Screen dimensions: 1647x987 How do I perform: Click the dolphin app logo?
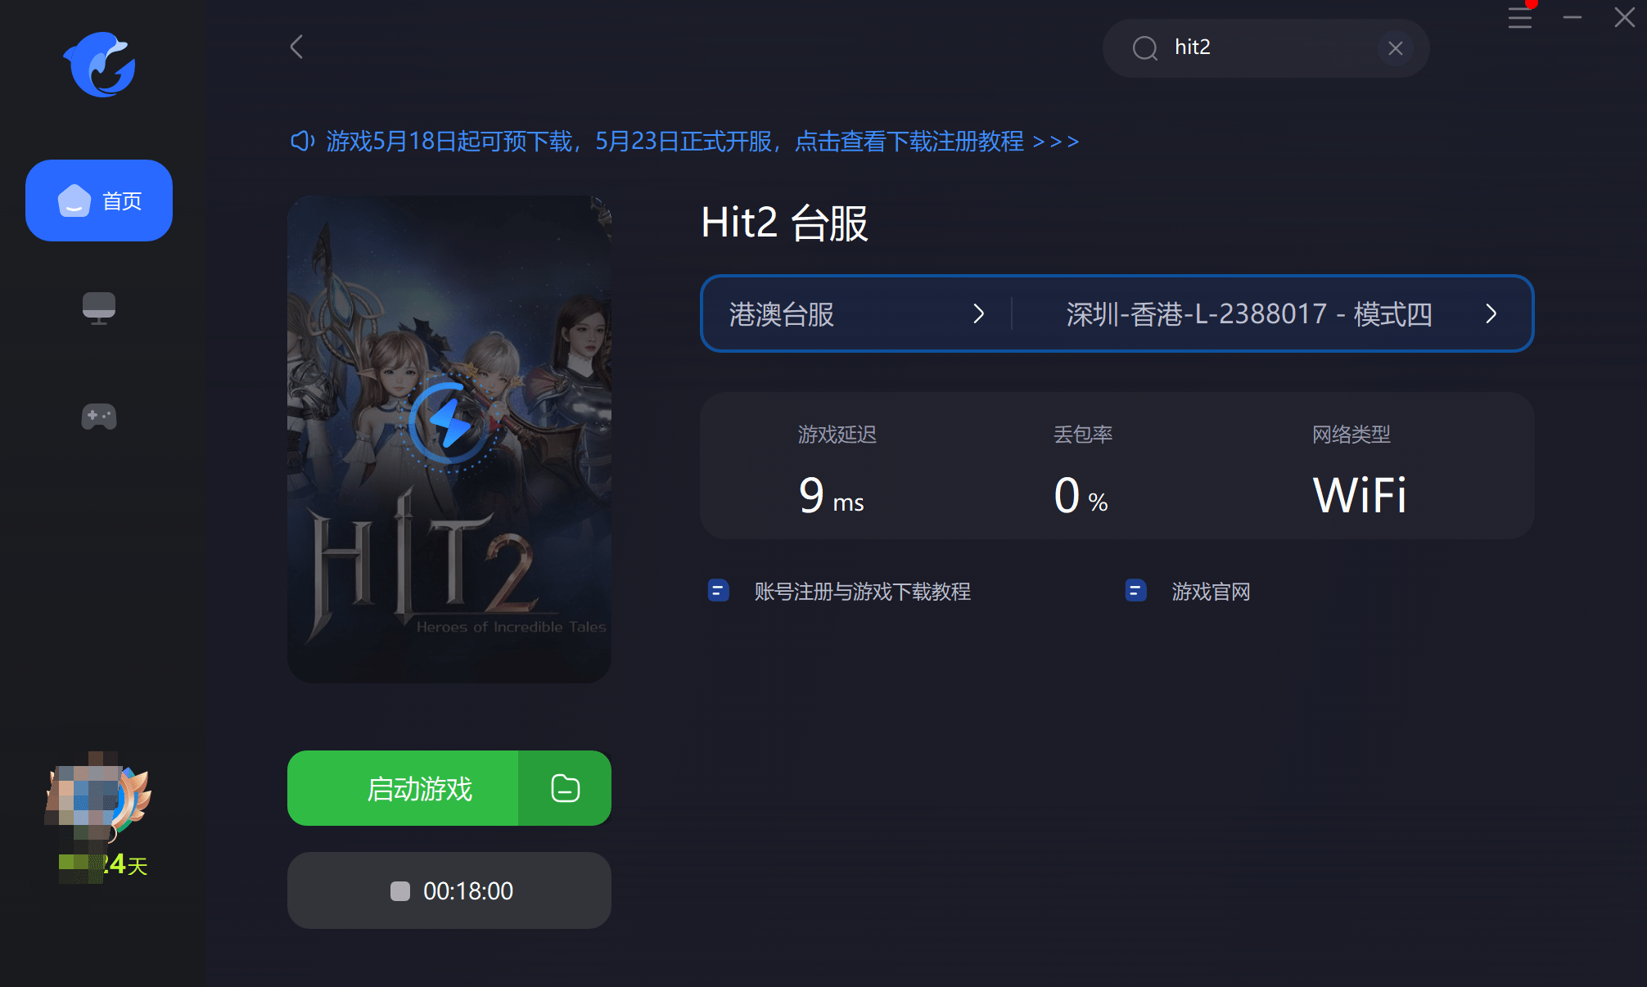point(99,65)
